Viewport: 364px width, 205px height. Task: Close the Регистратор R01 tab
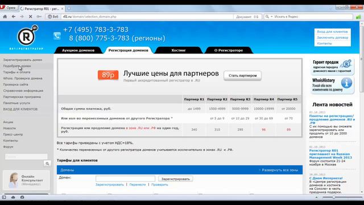pyautogui.click(x=62, y=9)
